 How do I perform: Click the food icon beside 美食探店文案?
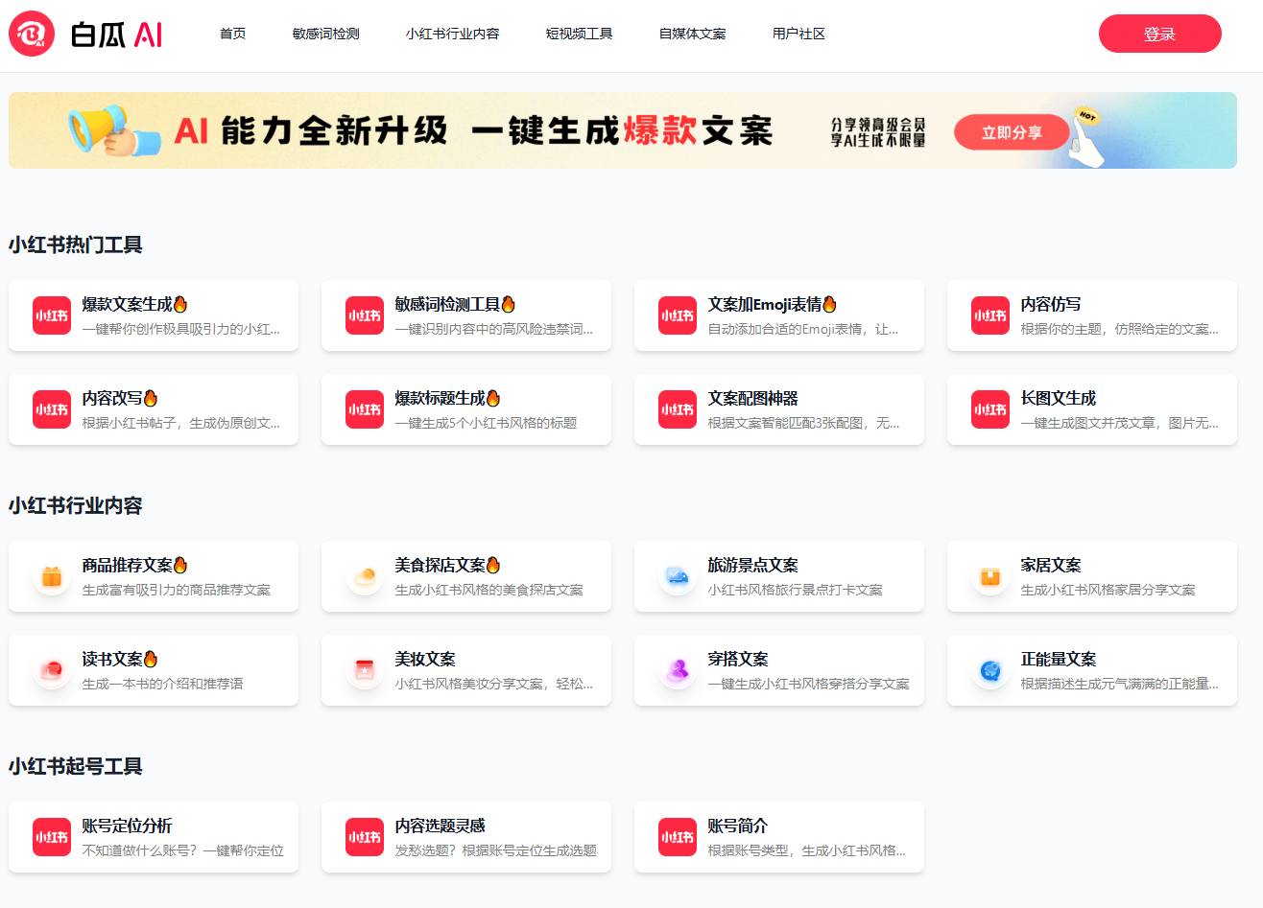point(365,576)
